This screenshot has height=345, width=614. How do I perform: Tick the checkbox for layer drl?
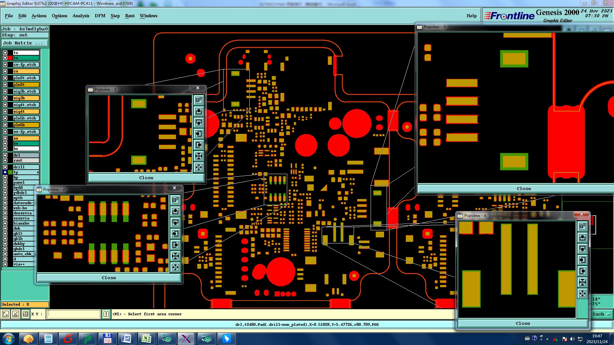[x=5, y=155]
